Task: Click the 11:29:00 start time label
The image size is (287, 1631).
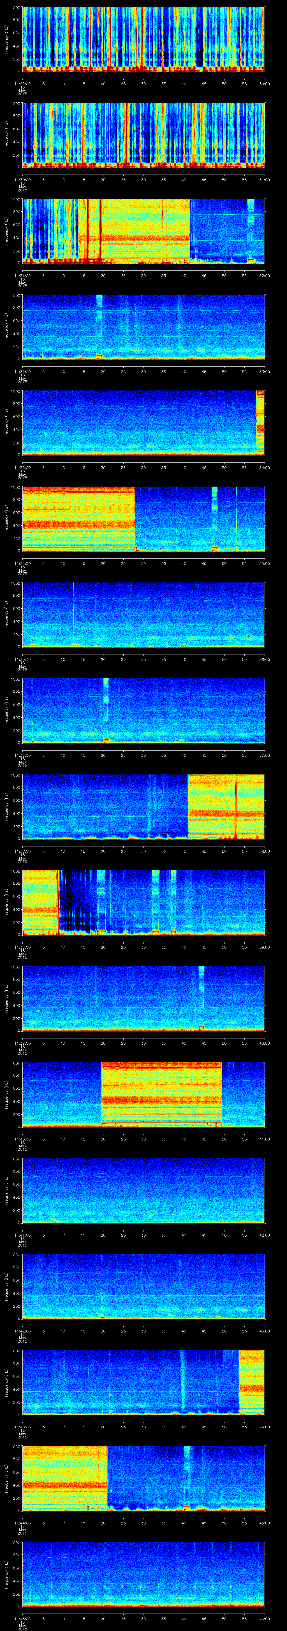Action: [23, 83]
